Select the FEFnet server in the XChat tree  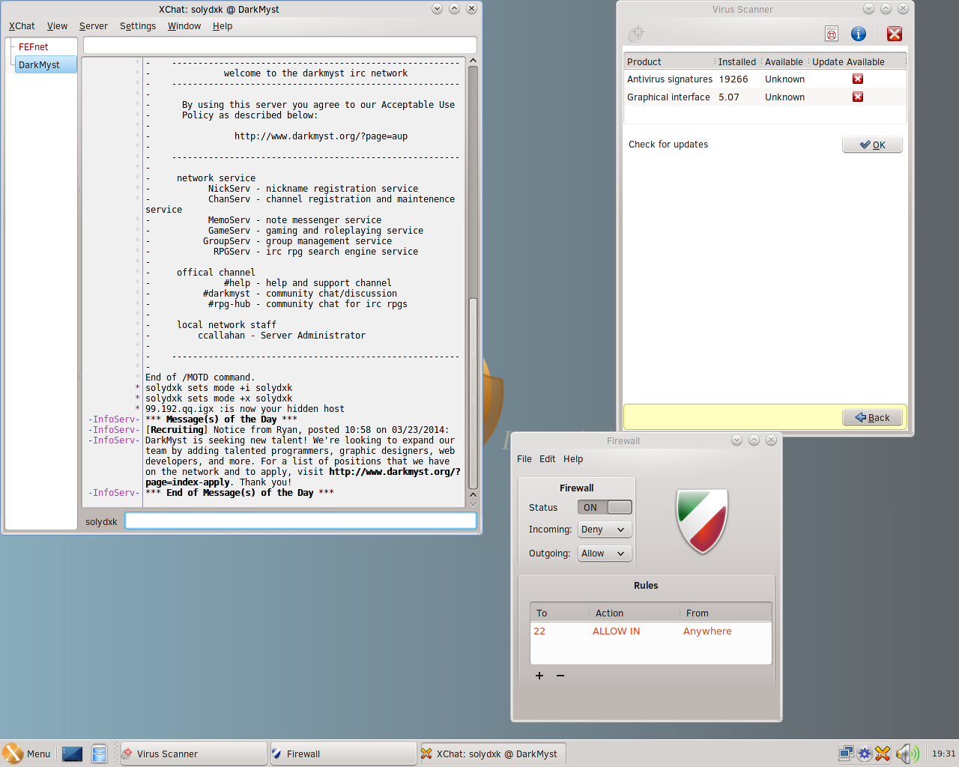[x=34, y=47]
